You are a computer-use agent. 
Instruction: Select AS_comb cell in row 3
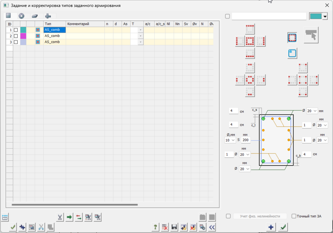pos(55,42)
